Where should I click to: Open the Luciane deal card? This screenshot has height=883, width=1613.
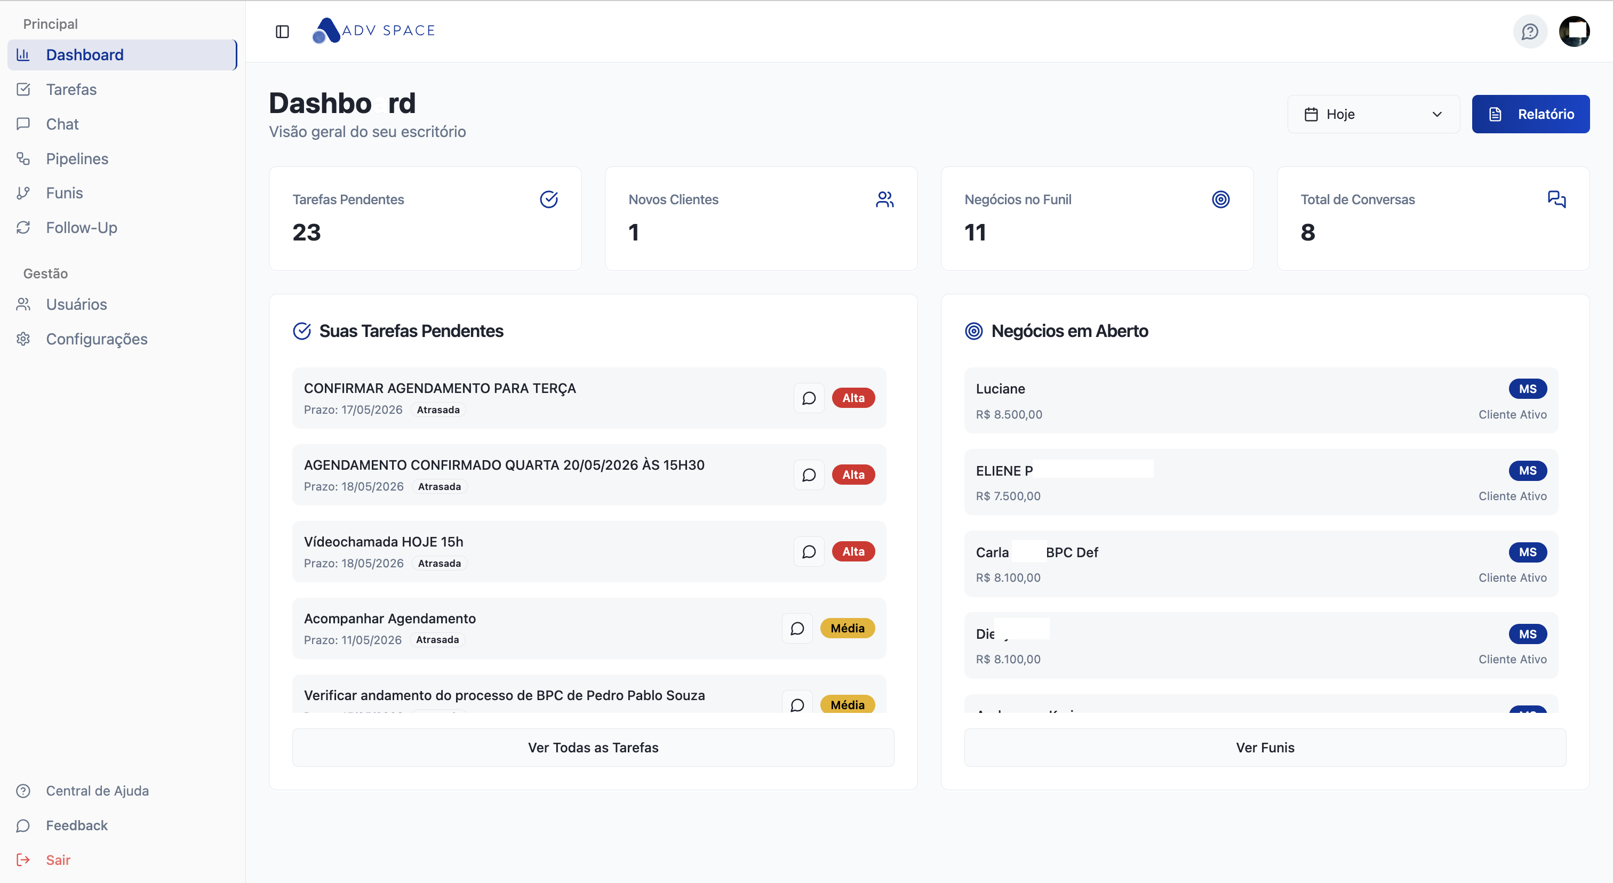click(1260, 400)
